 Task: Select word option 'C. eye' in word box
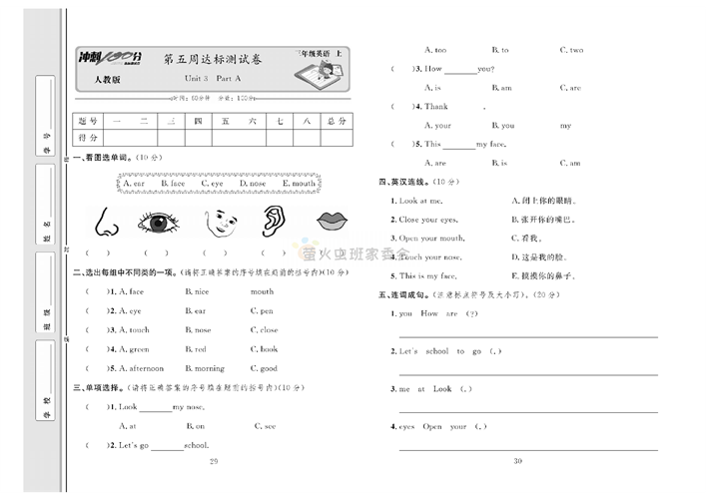(212, 184)
